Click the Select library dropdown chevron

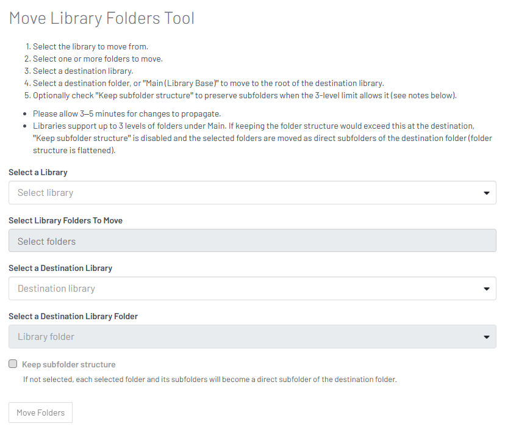pyautogui.click(x=487, y=192)
